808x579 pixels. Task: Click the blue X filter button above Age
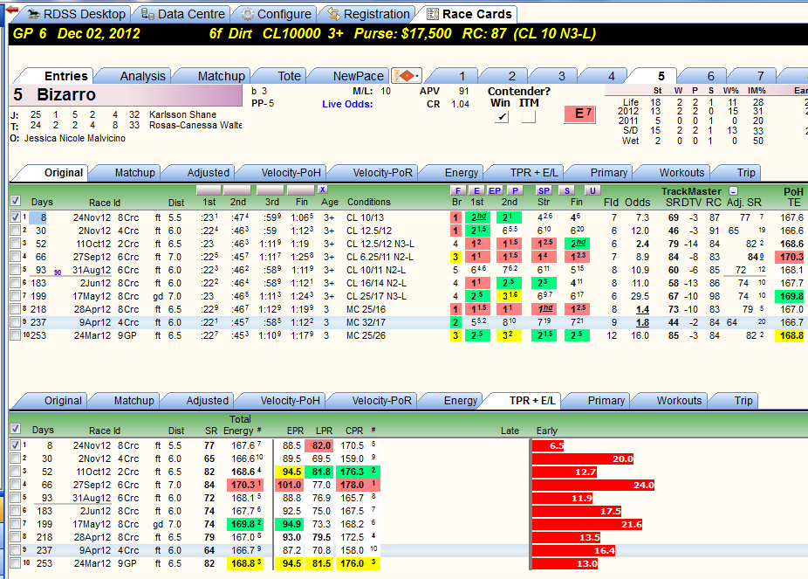click(322, 190)
